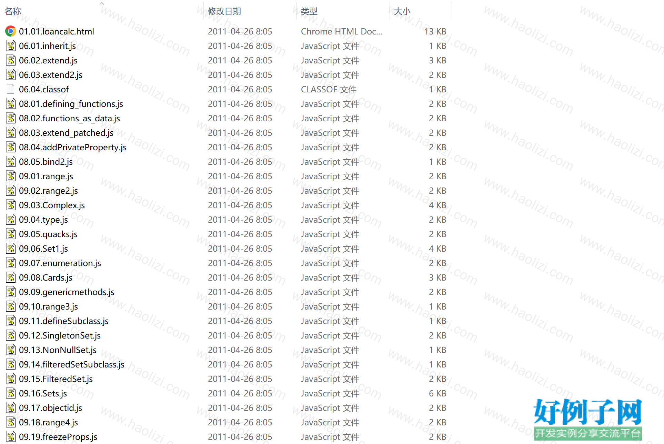The width and height of the screenshot is (664, 444).
Task: Click the script icon beside 09.10.range3.js
Action: tap(11, 306)
